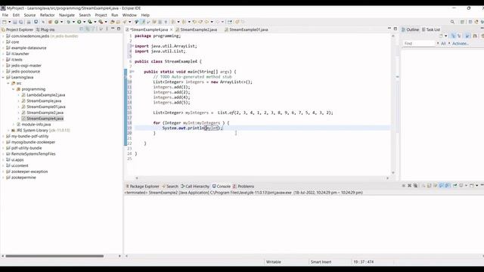Viewport: 484px width, 272px height.
Task: Minimize the editor area
Action: 389,29
